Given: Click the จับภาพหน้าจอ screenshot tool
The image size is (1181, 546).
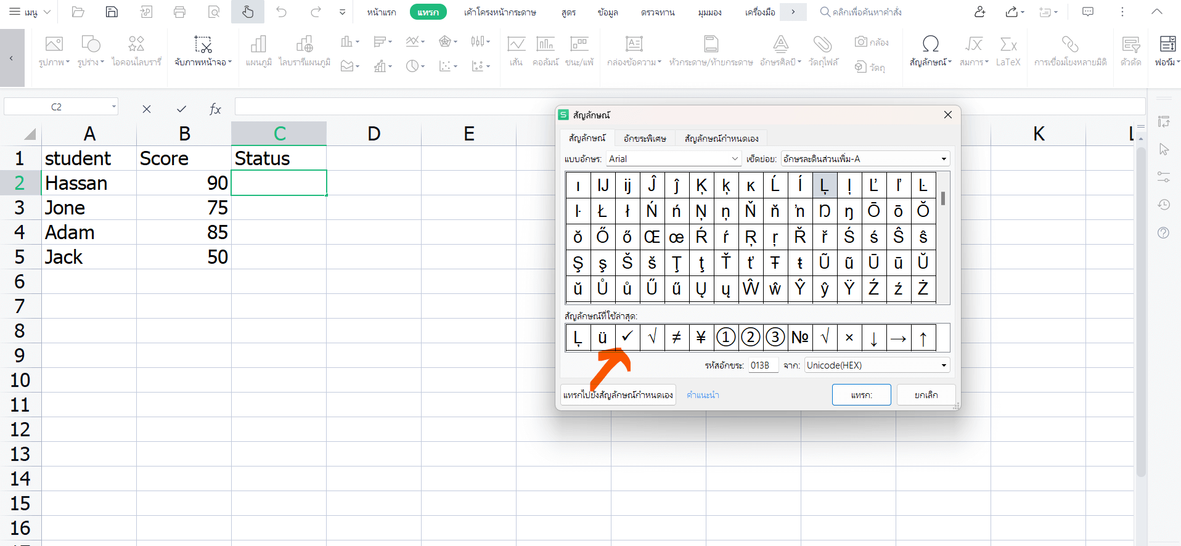Looking at the screenshot, I should pos(203,51).
